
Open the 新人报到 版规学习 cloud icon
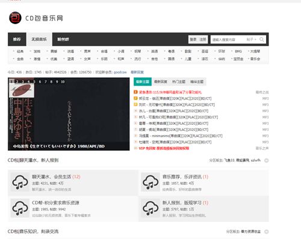(150, 208)
